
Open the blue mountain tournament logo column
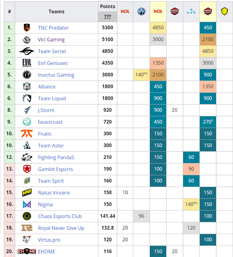141,11
